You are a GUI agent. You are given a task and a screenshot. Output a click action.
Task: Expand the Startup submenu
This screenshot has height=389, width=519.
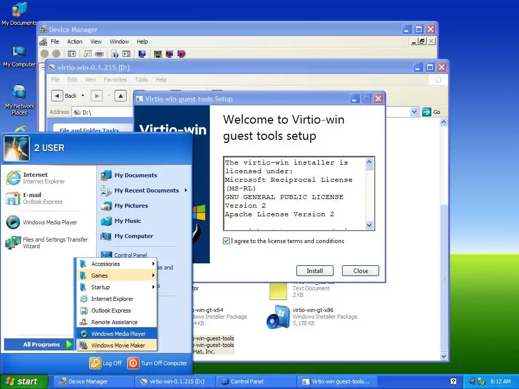pyautogui.click(x=117, y=287)
